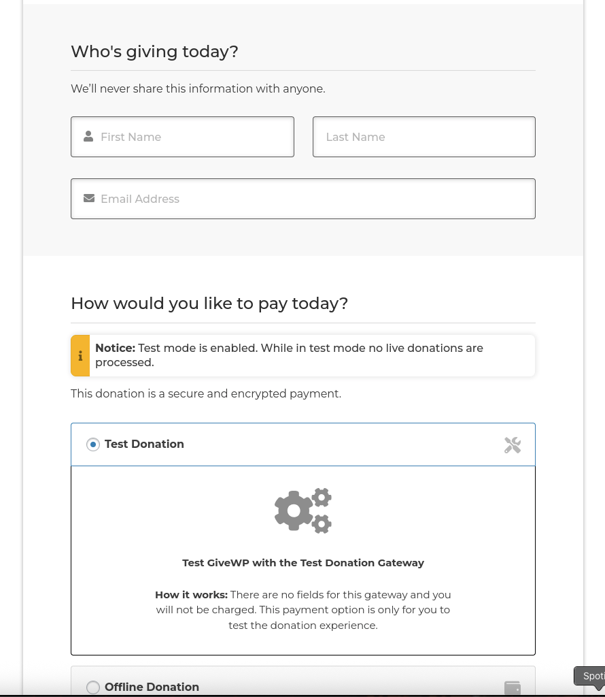Click the small arrow under the Spotlight tooltip

599,687
